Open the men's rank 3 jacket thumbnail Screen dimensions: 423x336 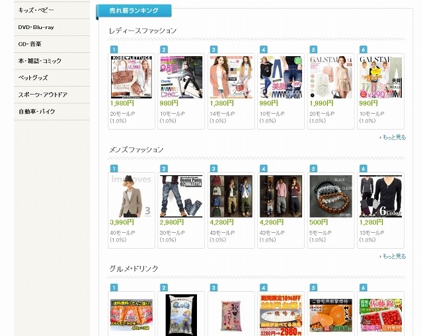click(231, 196)
